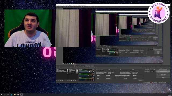The width and height of the screenshot is (172, 96).
Task: Toggle visibility eye of the Захват экрана source
Action: (76, 73)
